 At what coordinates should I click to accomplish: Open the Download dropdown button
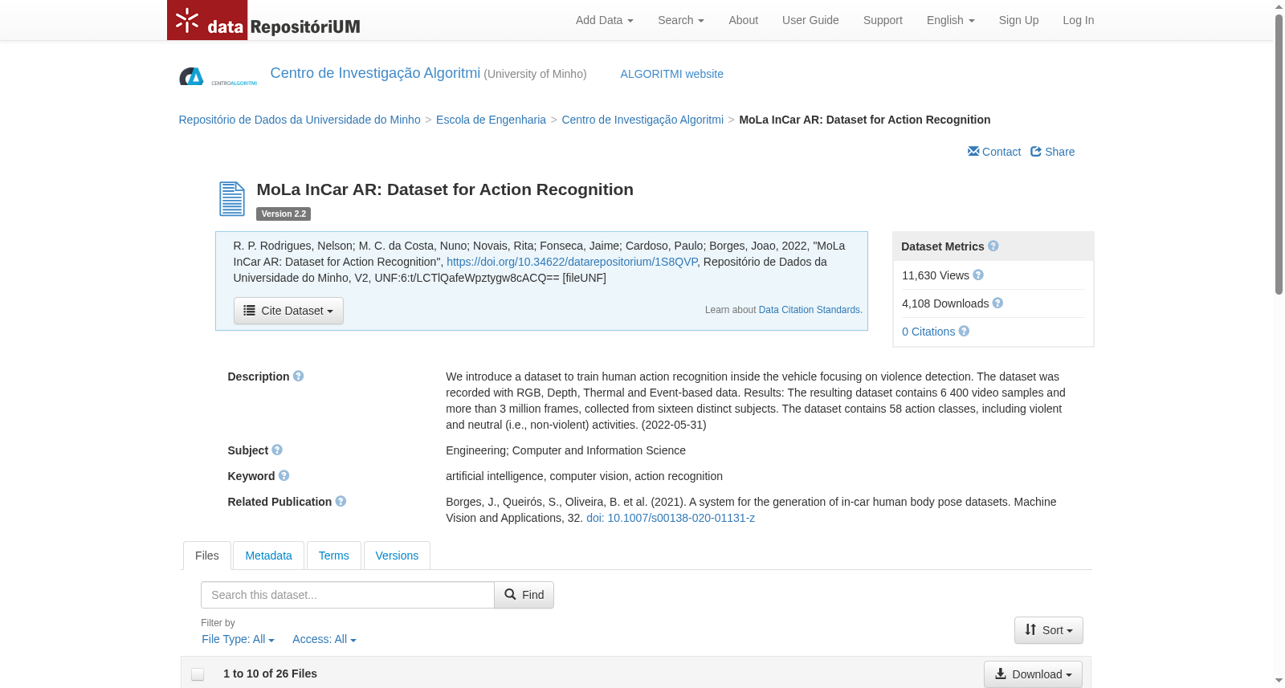click(1033, 674)
